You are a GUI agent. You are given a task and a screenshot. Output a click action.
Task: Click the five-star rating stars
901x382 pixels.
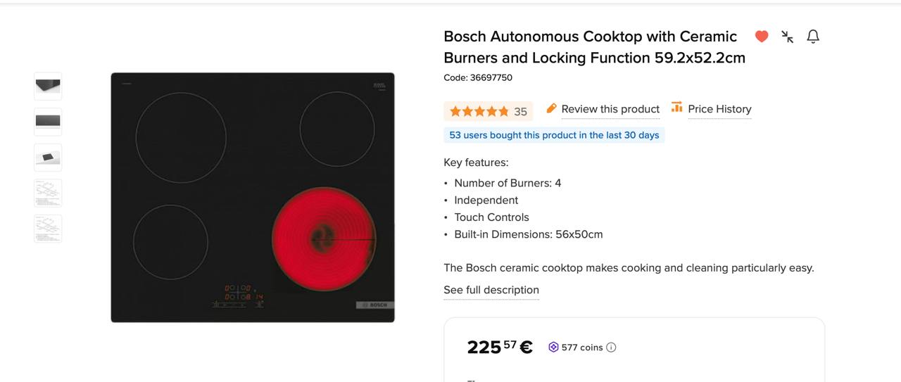pos(479,111)
